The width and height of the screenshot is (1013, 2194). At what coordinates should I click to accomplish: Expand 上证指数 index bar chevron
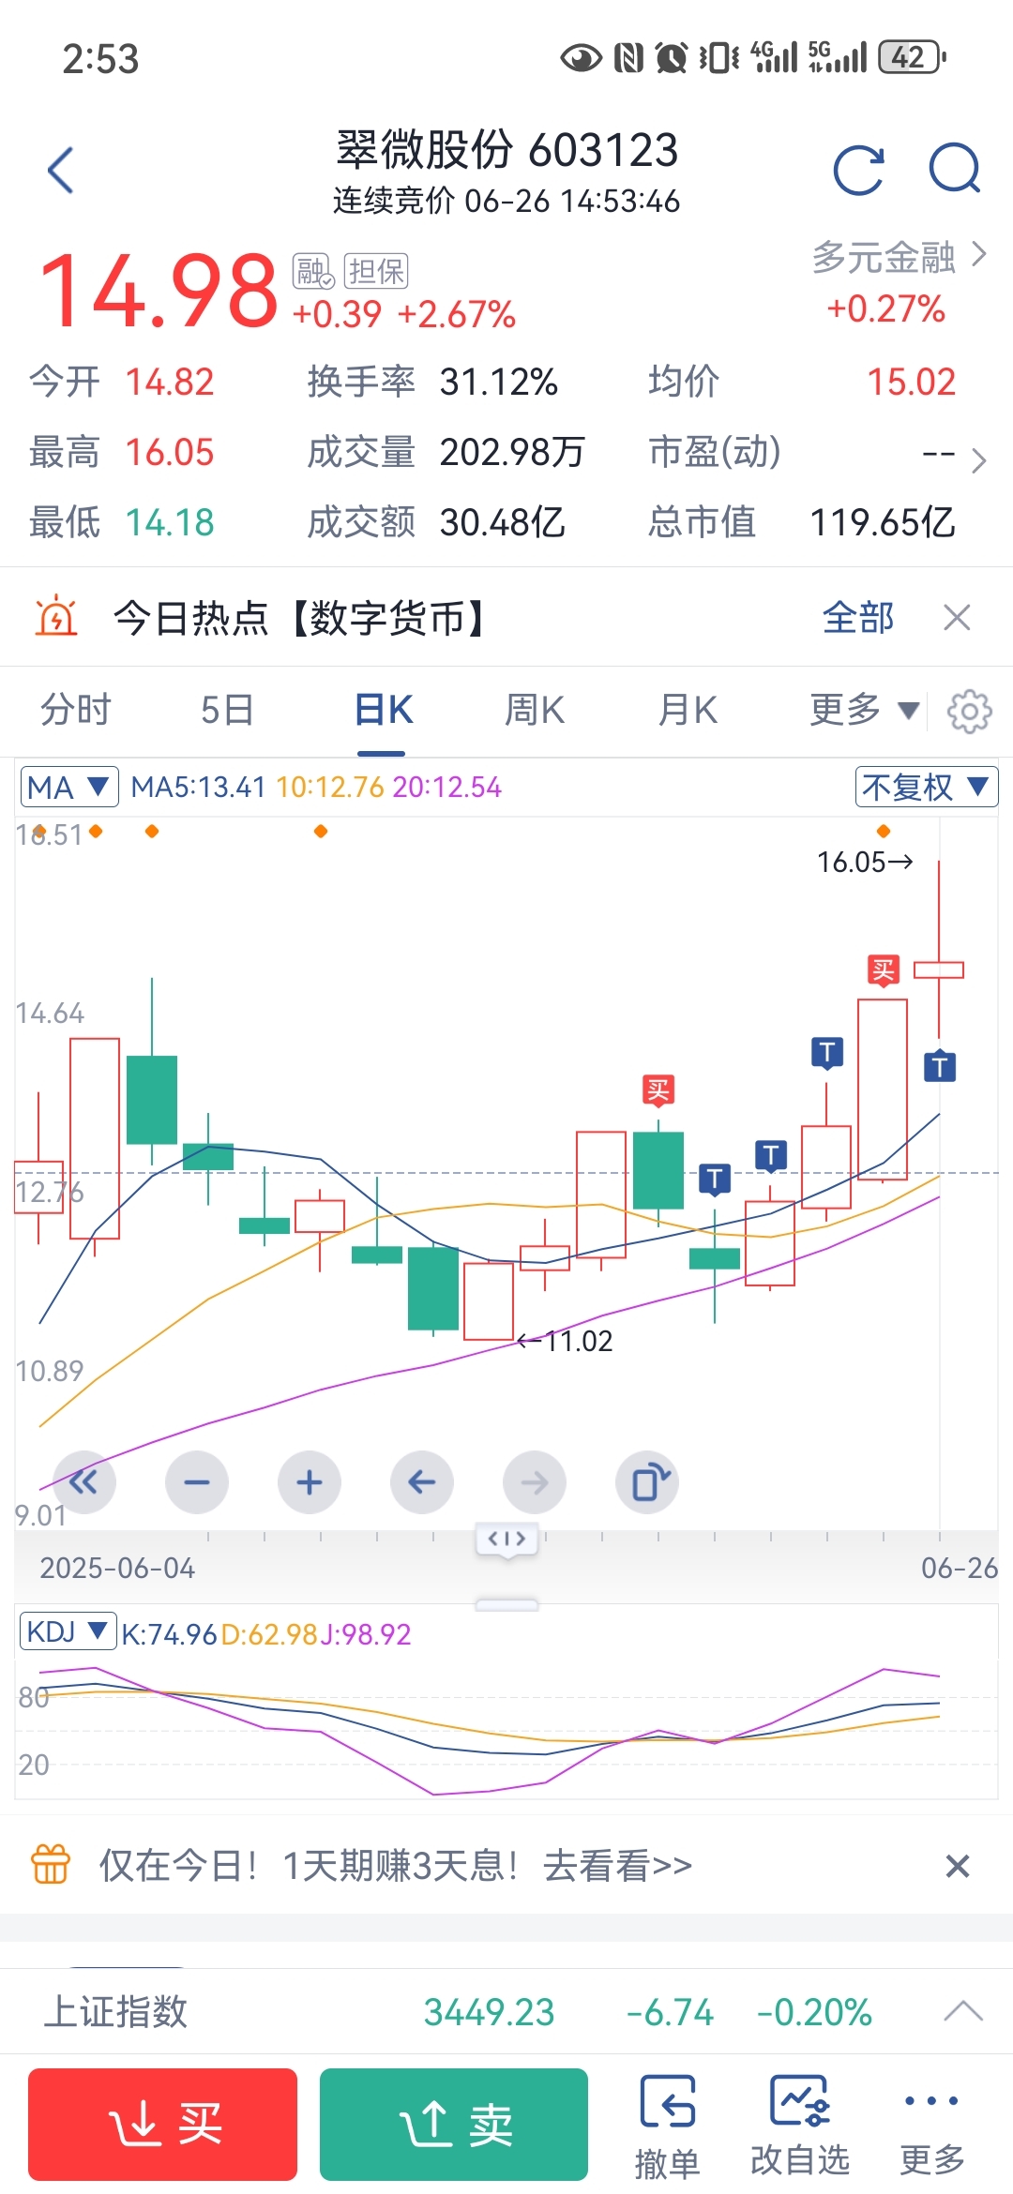(x=962, y=2011)
